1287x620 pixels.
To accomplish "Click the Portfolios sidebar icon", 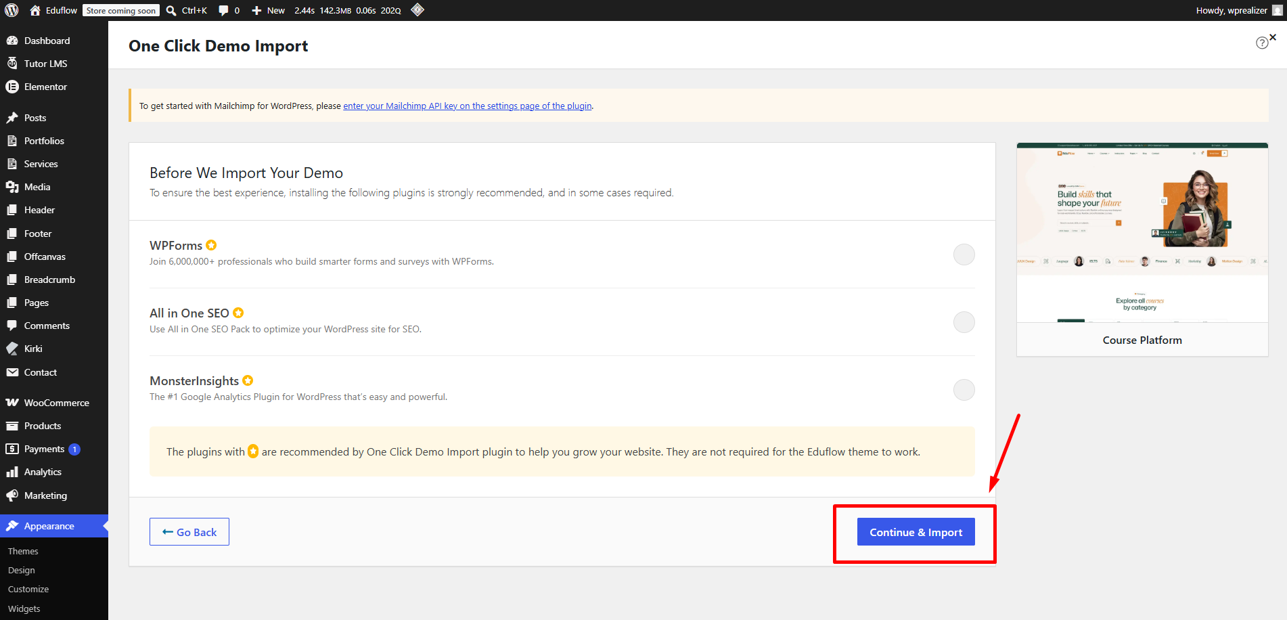I will [x=12, y=141].
